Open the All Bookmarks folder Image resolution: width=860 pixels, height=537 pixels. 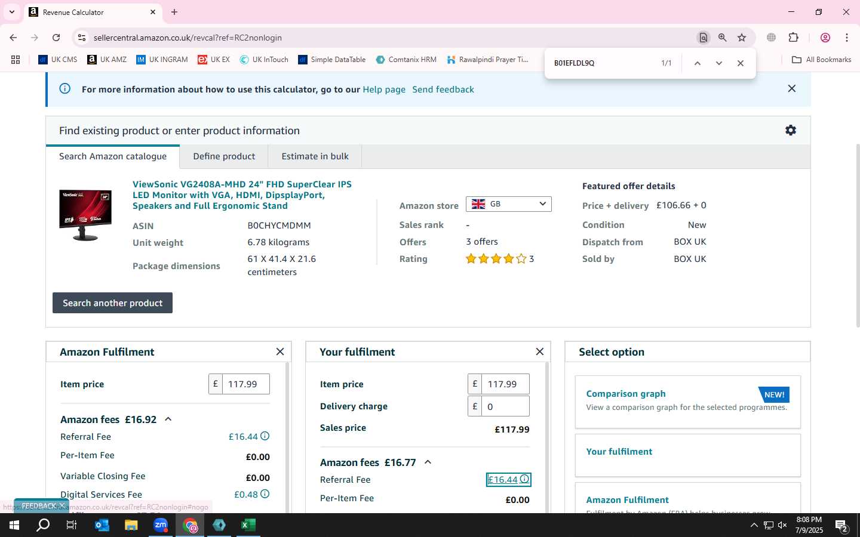pyautogui.click(x=822, y=60)
